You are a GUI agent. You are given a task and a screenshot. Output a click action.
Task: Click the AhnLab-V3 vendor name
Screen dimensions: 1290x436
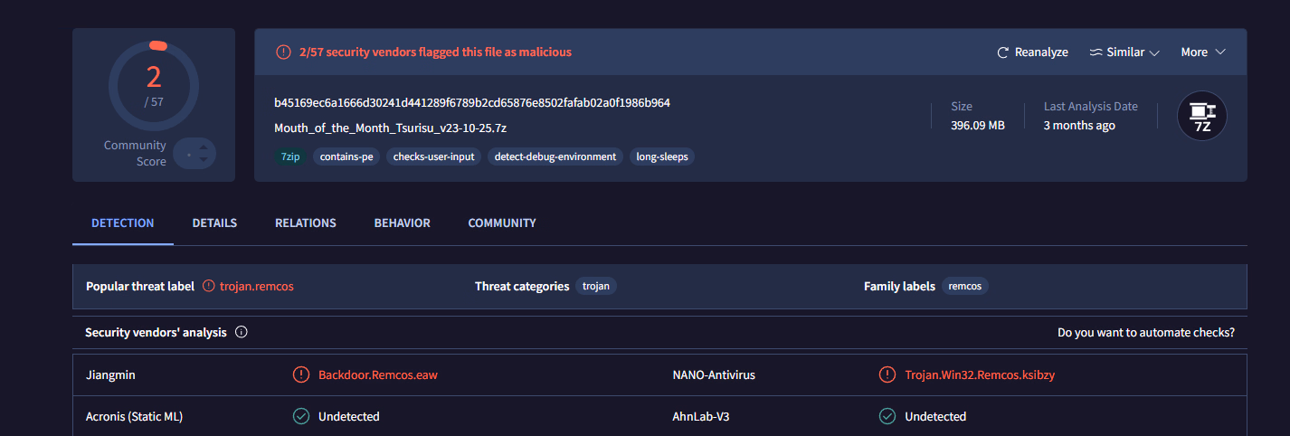[703, 416]
